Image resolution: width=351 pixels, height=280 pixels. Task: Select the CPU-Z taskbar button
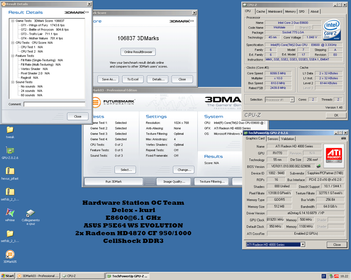pos(83,276)
